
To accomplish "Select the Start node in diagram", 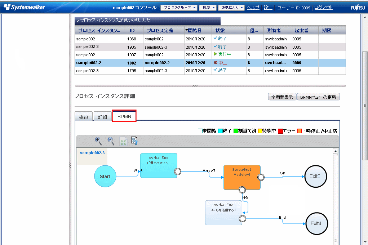I will click(x=105, y=177).
